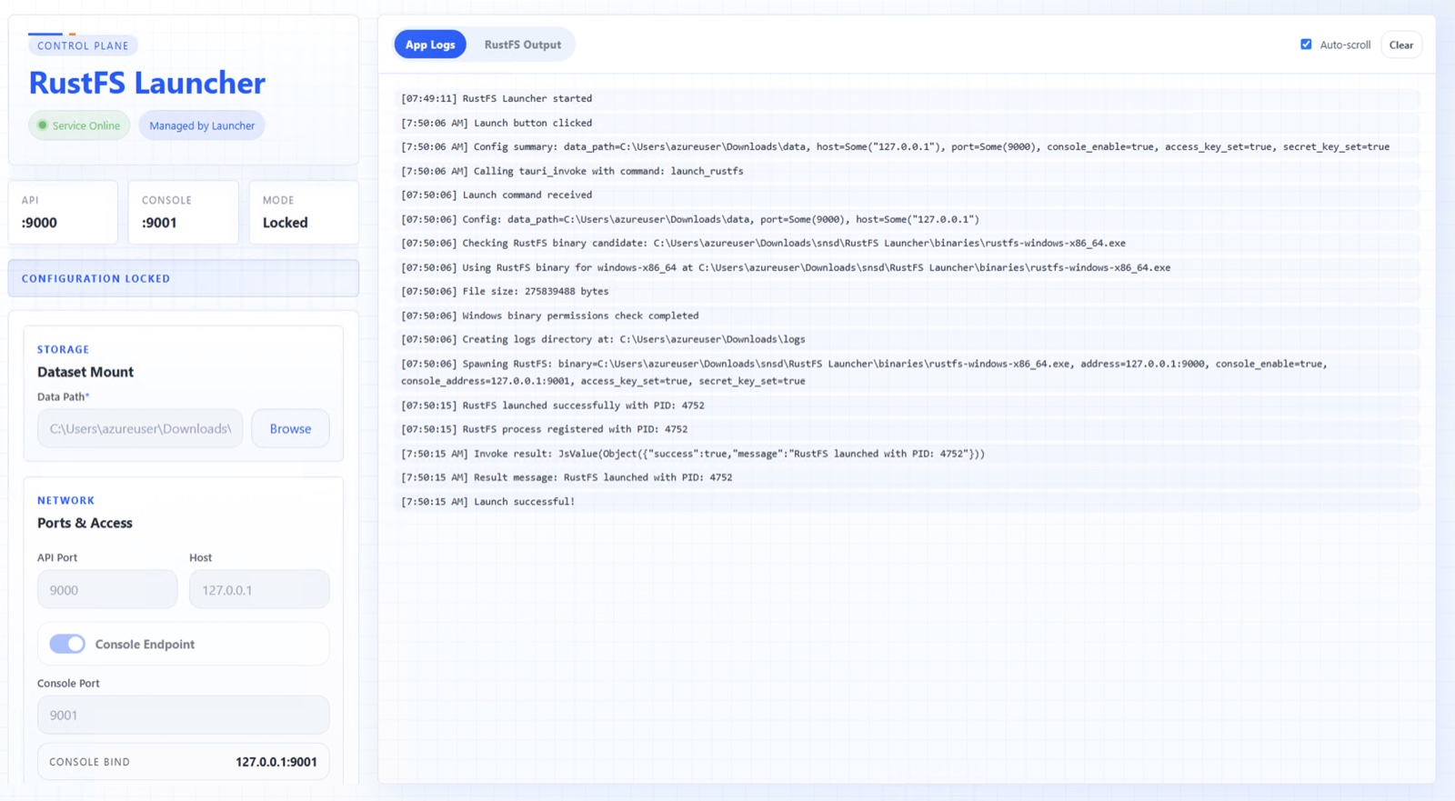
Task: Open the RustFS Output tab
Action: 522,45
